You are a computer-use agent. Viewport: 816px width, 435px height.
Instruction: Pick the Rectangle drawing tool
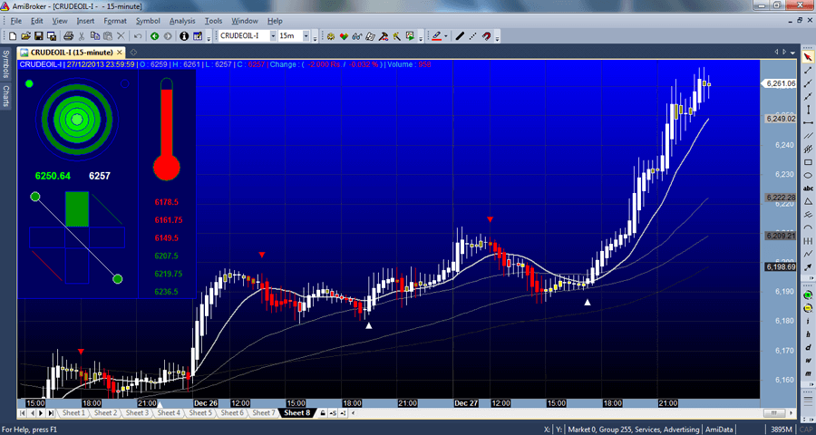coord(808,162)
